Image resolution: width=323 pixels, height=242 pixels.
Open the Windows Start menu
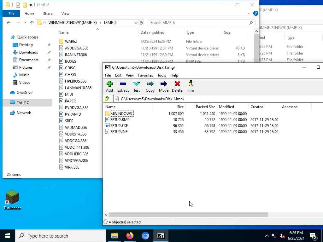point(8,236)
